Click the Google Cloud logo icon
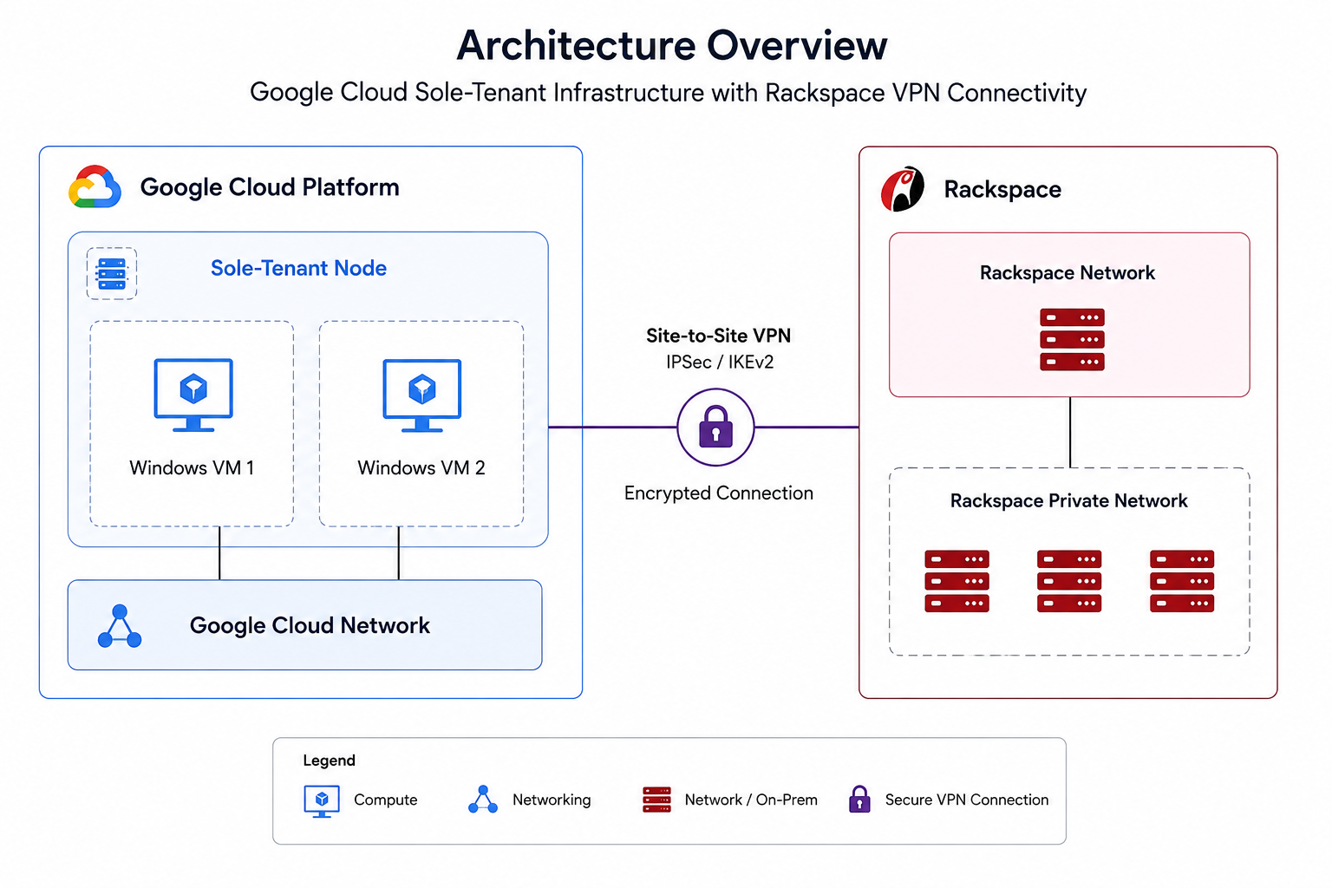1332x888 pixels. (x=95, y=187)
